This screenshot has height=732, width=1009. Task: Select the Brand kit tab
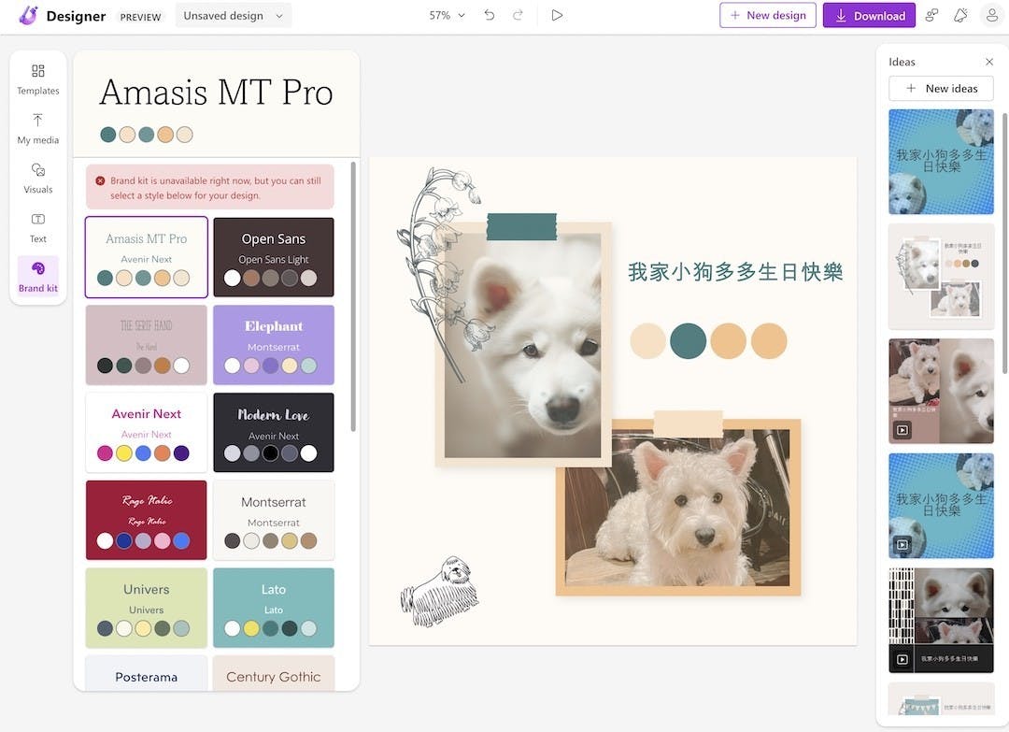(38, 277)
